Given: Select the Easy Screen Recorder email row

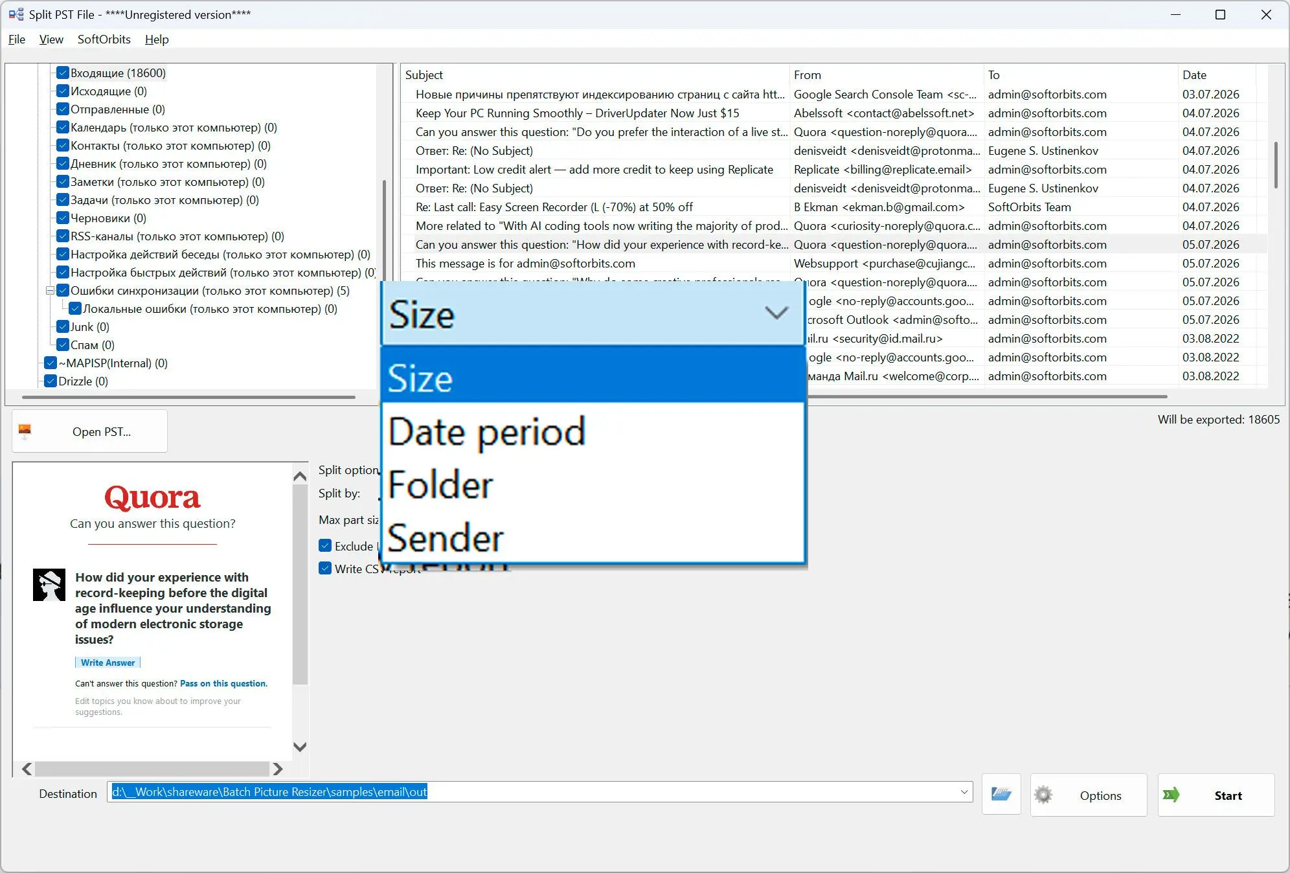Looking at the screenshot, I should (833, 207).
